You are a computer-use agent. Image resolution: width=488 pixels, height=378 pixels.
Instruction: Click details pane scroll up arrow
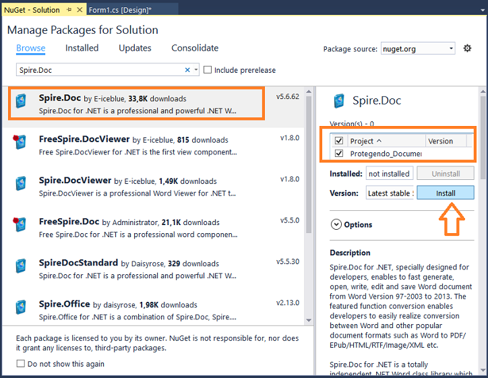483,92
